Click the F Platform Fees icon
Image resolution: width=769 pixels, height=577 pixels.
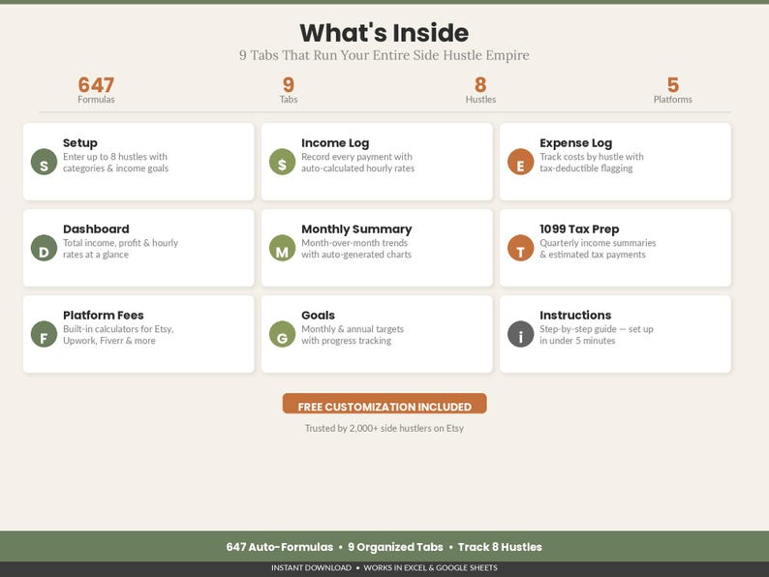45,334
